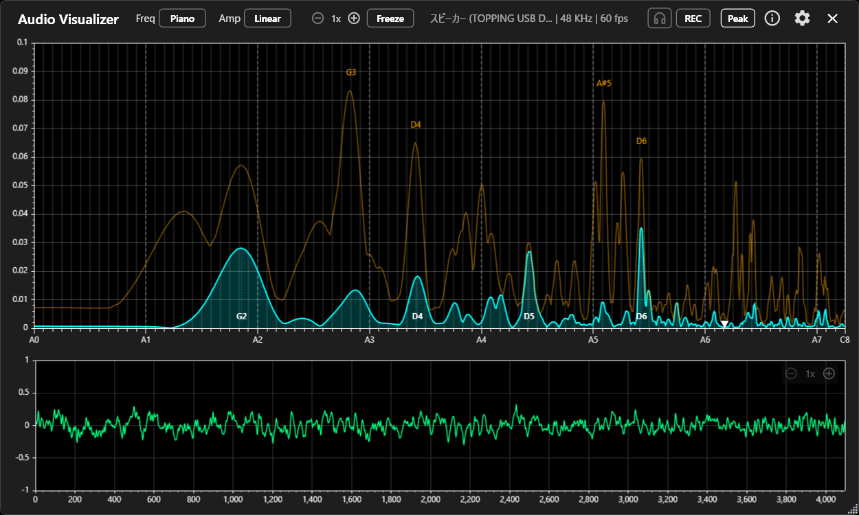Click the Amp label

pos(230,19)
